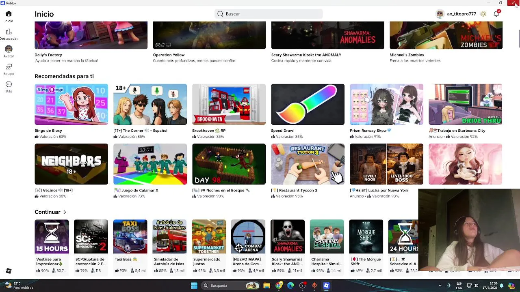Open Operation Yellow game thumbnail
Viewport: 520px width, 292px height.
(x=209, y=35)
